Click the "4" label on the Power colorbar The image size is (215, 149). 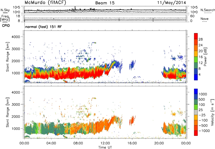click(x=199, y=74)
